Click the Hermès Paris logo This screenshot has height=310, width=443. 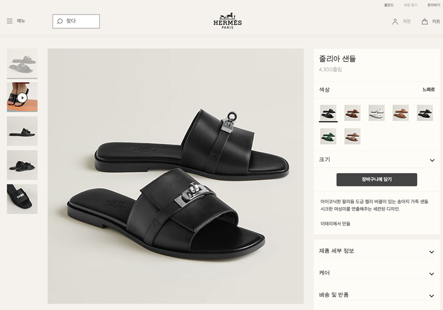(x=227, y=21)
